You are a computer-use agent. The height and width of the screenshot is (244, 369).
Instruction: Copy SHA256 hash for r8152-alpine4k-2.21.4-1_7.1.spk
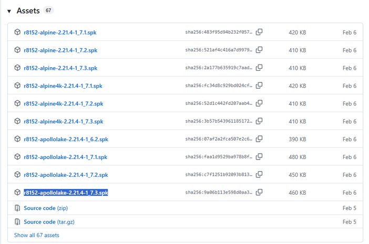259,86
